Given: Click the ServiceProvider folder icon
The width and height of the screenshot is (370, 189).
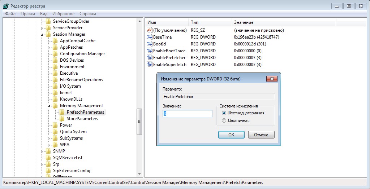Looking at the screenshot, I should pos(48,28).
